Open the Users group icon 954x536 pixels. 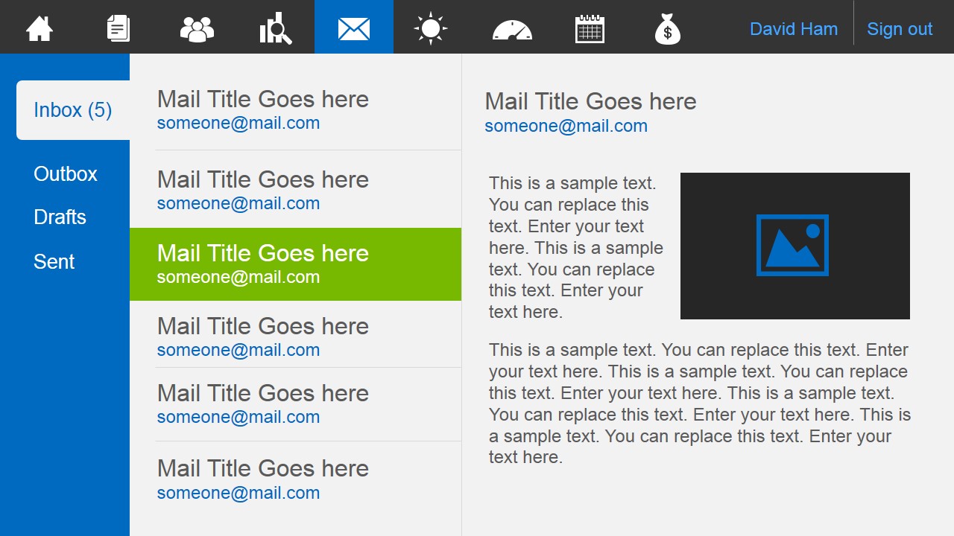pyautogui.click(x=197, y=29)
